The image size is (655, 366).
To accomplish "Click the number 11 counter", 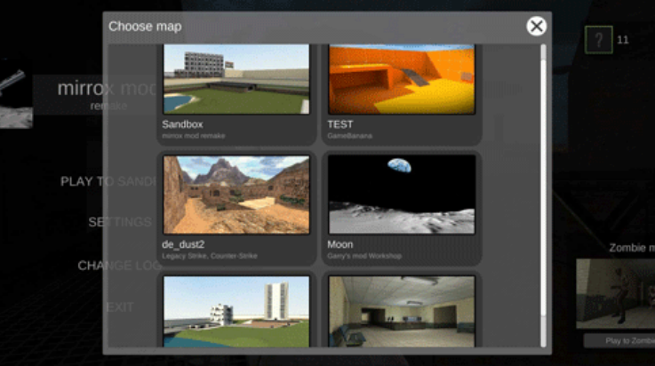I will [623, 40].
